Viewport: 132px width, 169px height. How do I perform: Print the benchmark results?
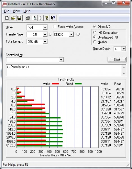coord(28,18)
